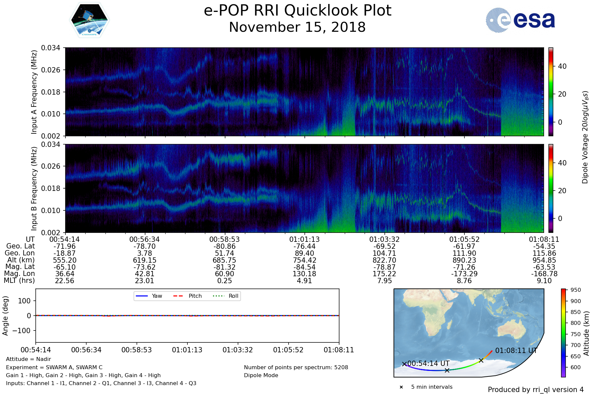
Task: Click the 'e-POP RRI Quicklook Plot' title
Action: coord(297,11)
